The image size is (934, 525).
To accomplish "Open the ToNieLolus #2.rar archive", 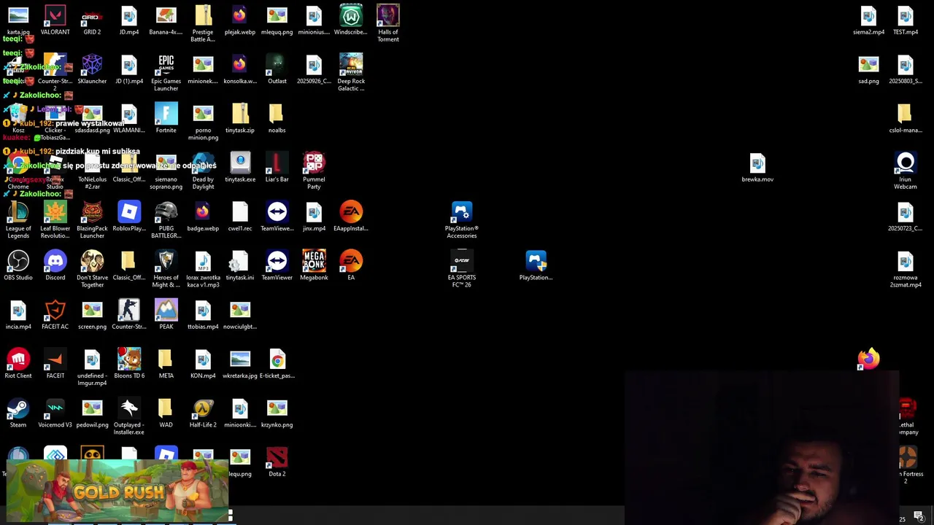I will pos(92,171).
